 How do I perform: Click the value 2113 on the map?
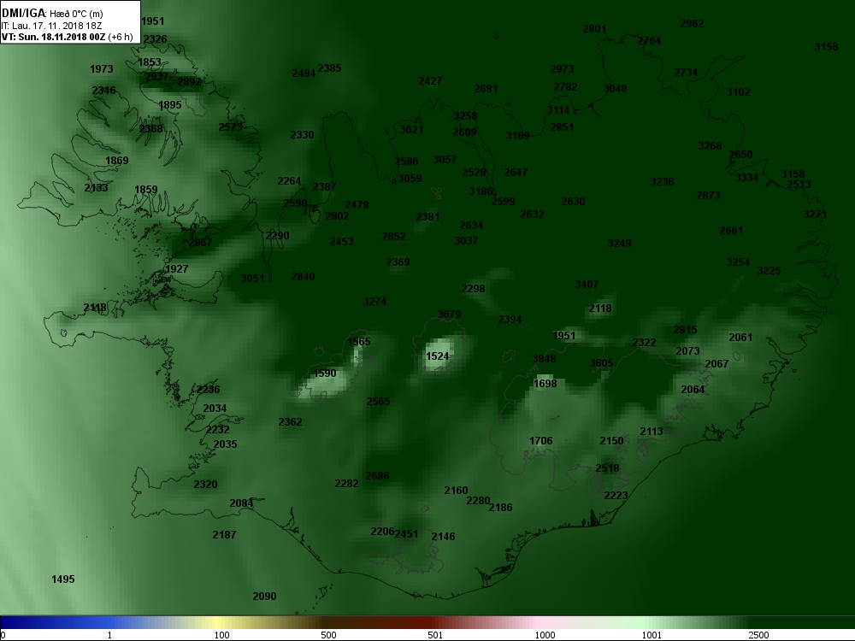652,432
